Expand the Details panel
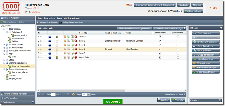This screenshot has width=225, height=106. [x=220, y=100]
